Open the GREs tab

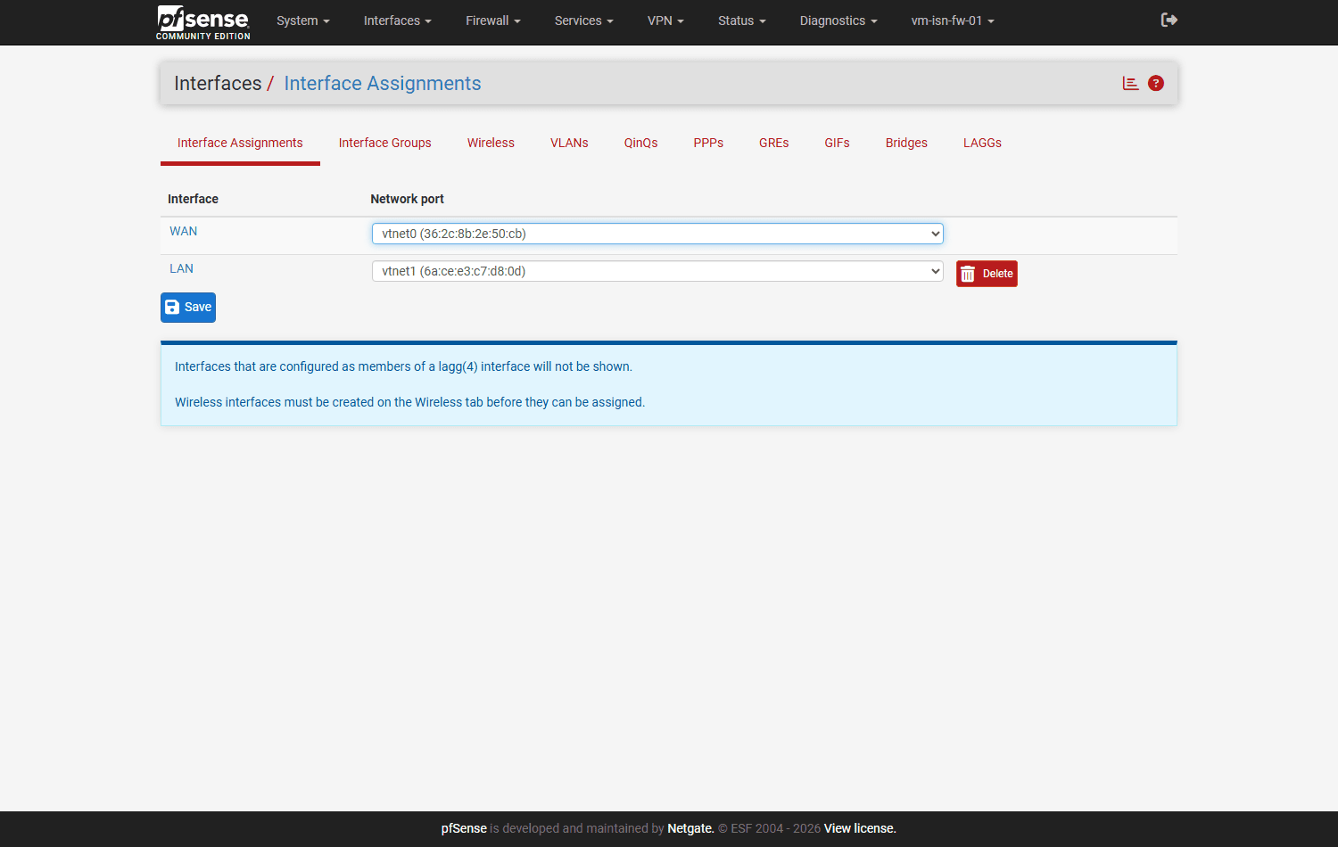coord(774,143)
